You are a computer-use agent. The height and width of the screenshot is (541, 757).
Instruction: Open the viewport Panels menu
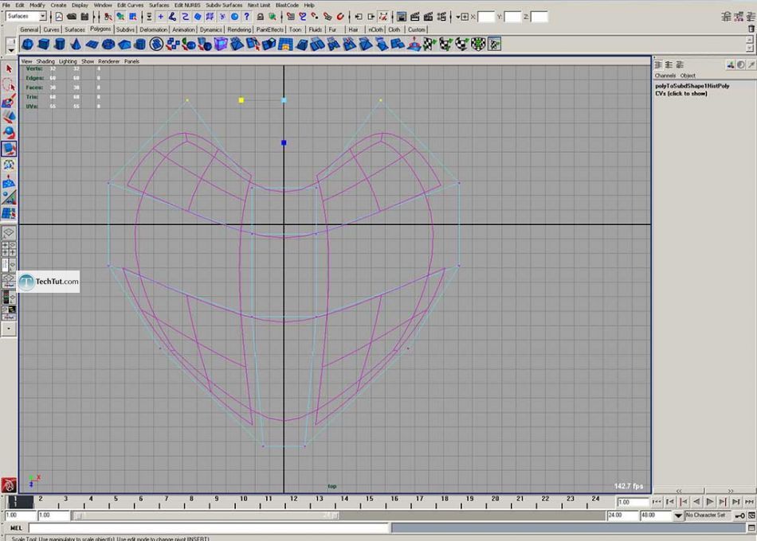coord(131,61)
